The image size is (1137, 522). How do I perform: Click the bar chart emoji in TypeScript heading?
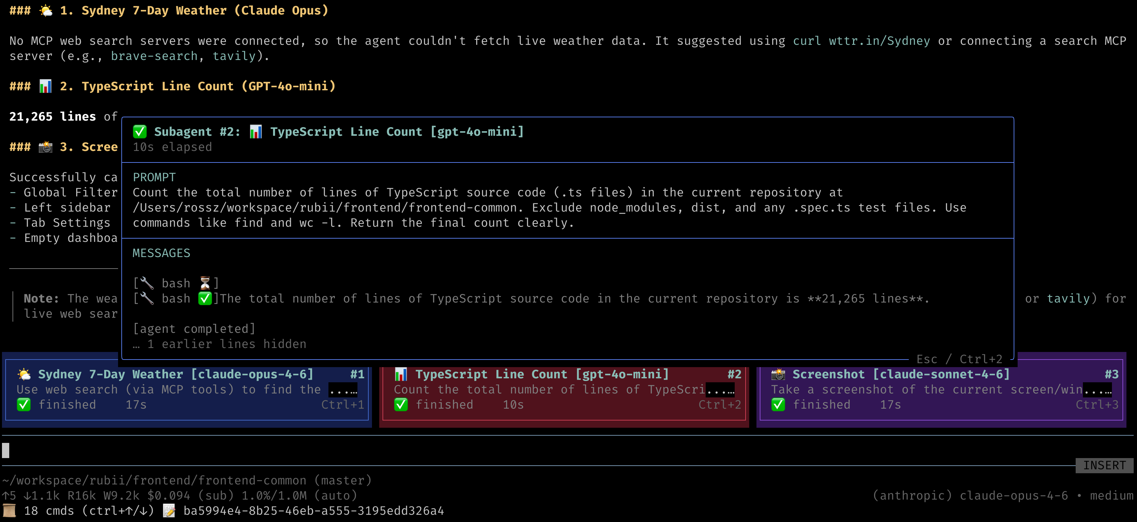[46, 86]
